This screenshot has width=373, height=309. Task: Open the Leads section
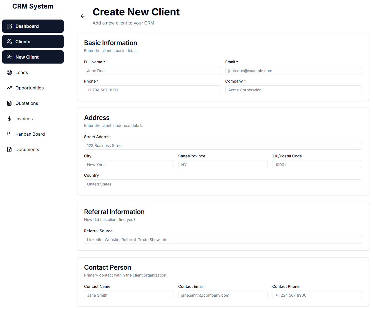point(33,72)
